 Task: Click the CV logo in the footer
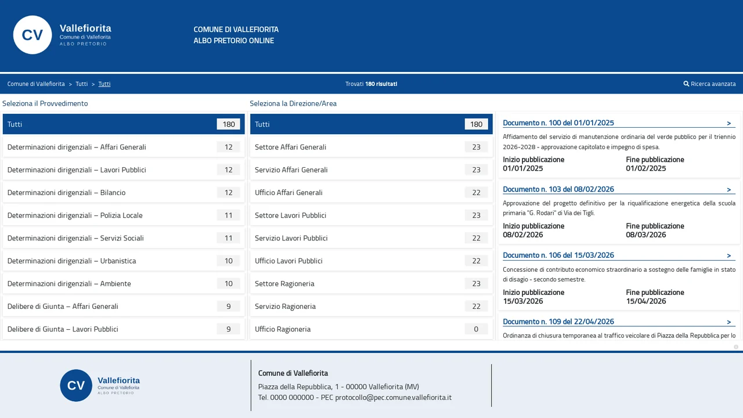coord(76,385)
